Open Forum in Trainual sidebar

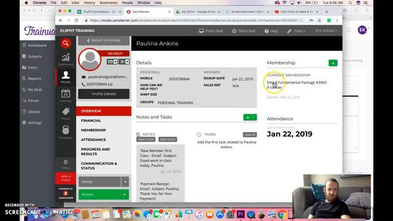tap(31, 101)
